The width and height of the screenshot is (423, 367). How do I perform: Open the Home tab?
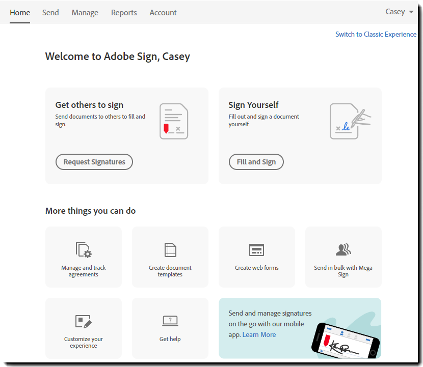(20, 13)
